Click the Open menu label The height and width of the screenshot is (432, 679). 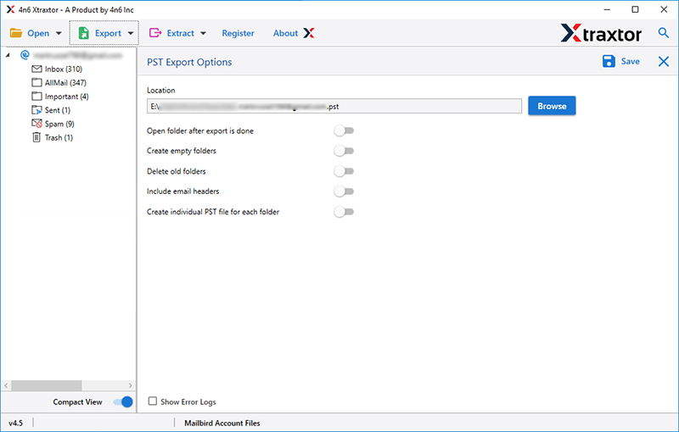[x=38, y=33]
